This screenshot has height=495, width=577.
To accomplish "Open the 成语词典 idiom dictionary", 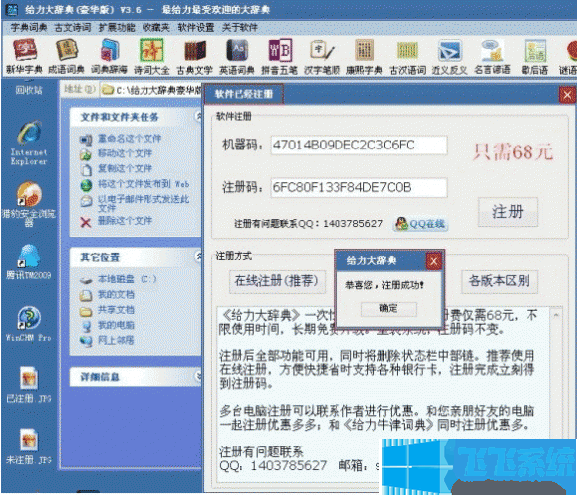I will click(x=66, y=56).
